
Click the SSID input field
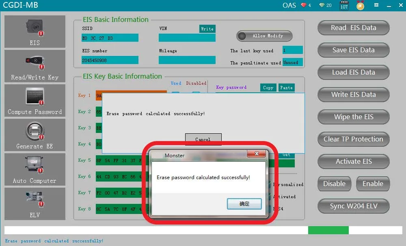[110, 38]
